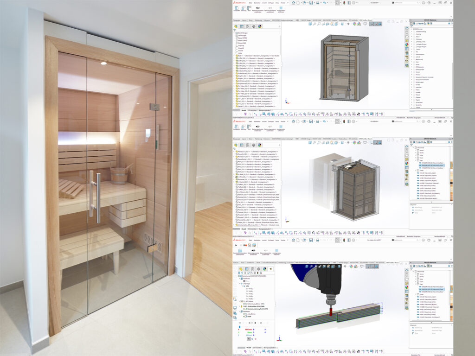Click the blue simulation slider handle in bottom window
Viewport: 475px width, 356px height.
pos(240,327)
